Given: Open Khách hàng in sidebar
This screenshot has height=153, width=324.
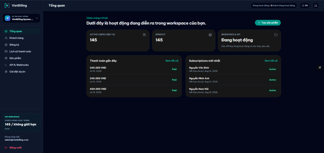Looking at the screenshot, I should click(x=22, y=38).
